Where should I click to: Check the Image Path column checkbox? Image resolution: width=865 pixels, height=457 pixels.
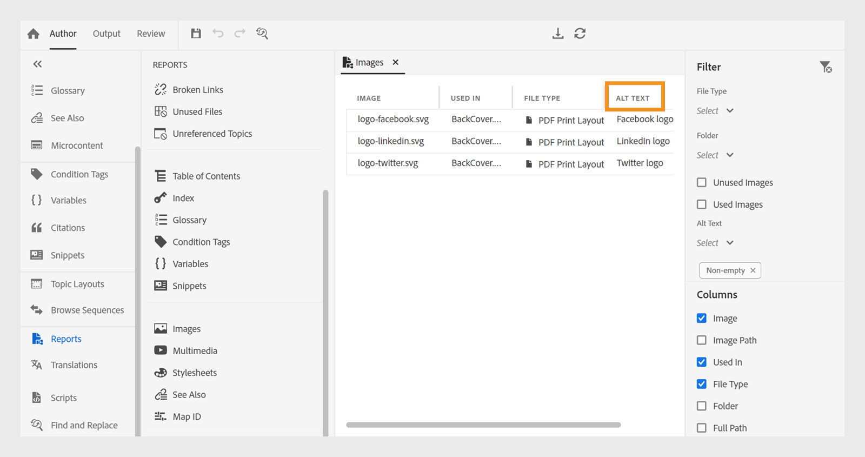pyautogui.click(x=702, y=340)
